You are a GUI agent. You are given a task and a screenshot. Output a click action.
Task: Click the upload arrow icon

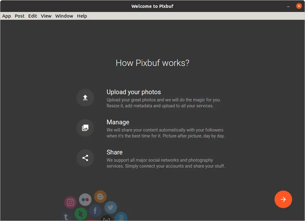85,98
